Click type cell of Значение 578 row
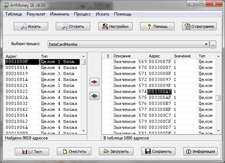The width and height of the screenshot is (225, 163). [x=206, y=115]
